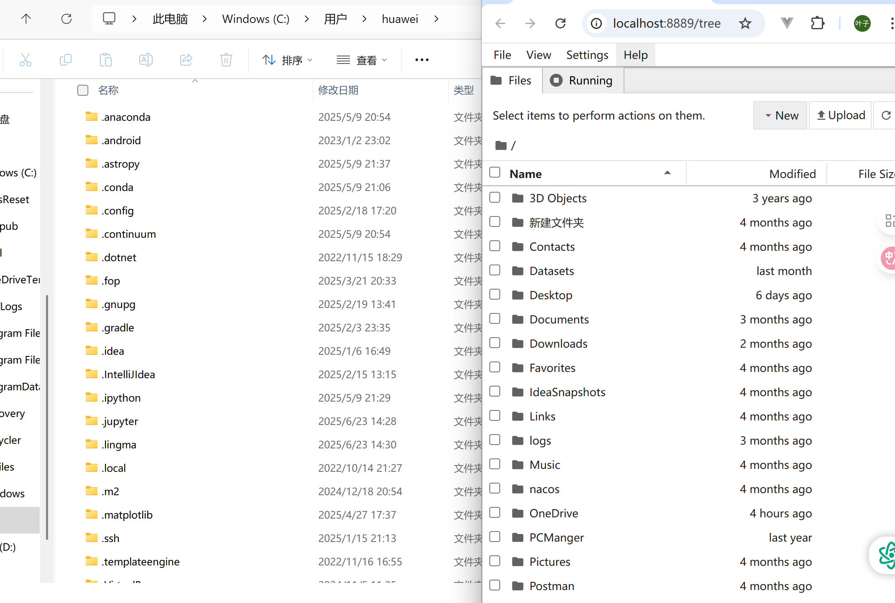This screenshot has width=895, height=603.
Task: Bookmark this page with the star icon
Action: pos(745,23)
